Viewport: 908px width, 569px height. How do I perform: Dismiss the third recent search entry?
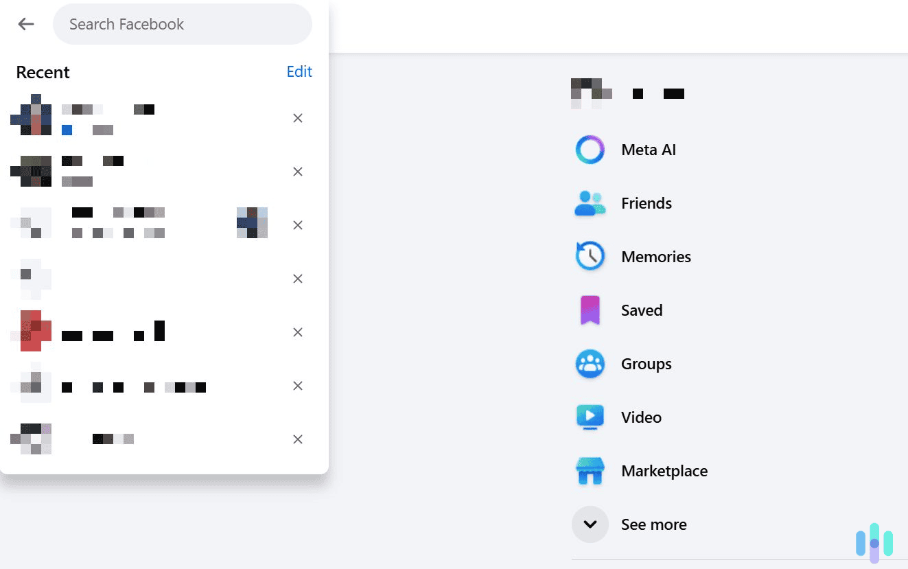click(x=297, y=224)
